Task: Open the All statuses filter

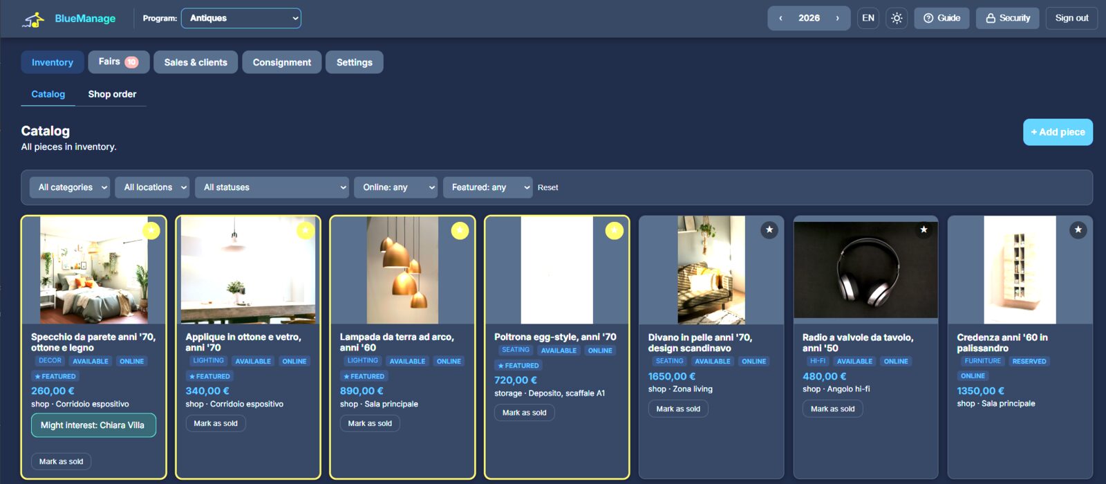Action: pyautogui.click(x=272, y=187)
